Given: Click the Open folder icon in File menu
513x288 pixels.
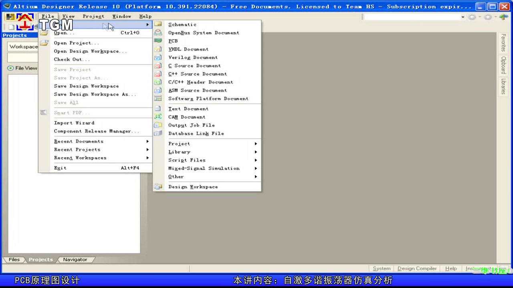Looking at the screenshot, I should click(44, 33).
